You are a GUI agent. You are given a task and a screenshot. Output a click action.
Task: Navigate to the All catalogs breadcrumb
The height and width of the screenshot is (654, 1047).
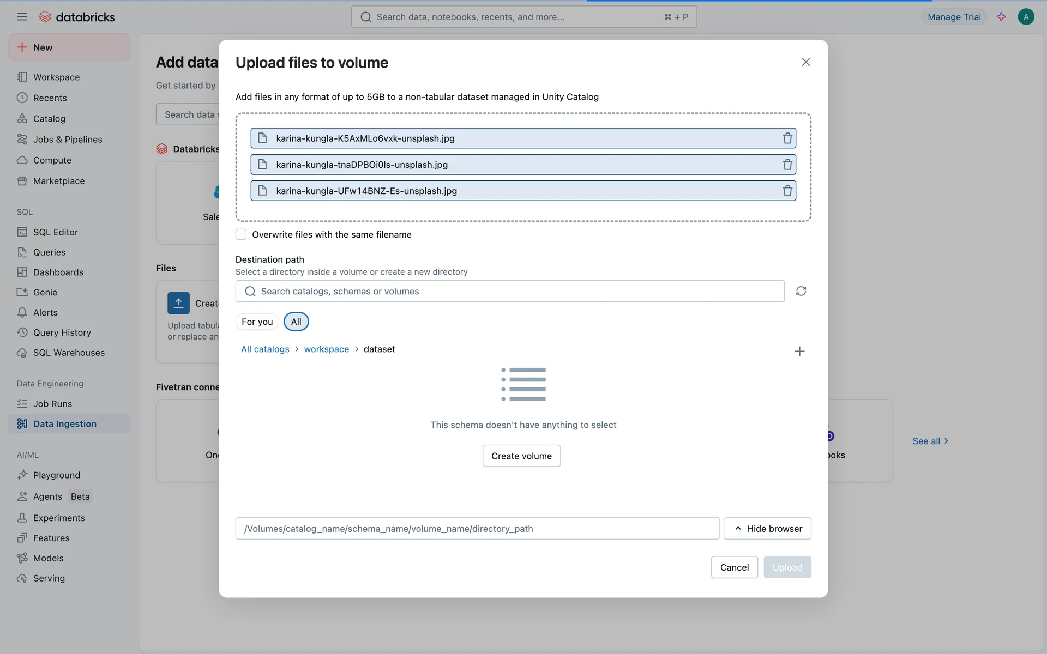coord(265,349)
